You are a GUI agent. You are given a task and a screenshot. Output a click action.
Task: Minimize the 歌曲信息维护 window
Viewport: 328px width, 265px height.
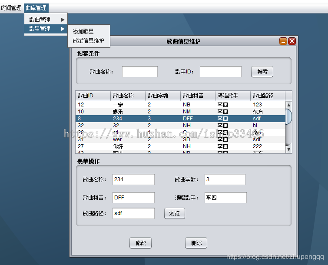tap(283, 41)
